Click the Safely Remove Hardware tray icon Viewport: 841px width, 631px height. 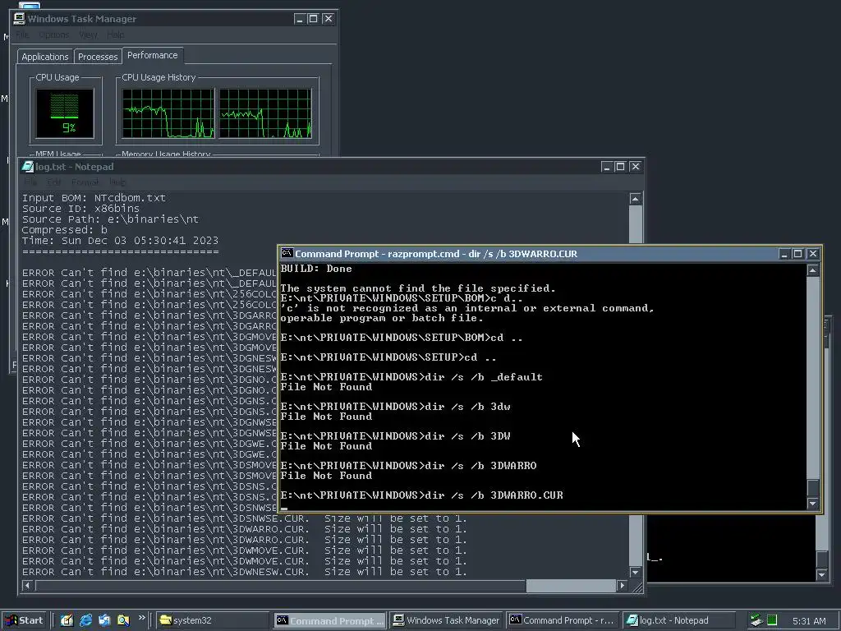point(756,620)
